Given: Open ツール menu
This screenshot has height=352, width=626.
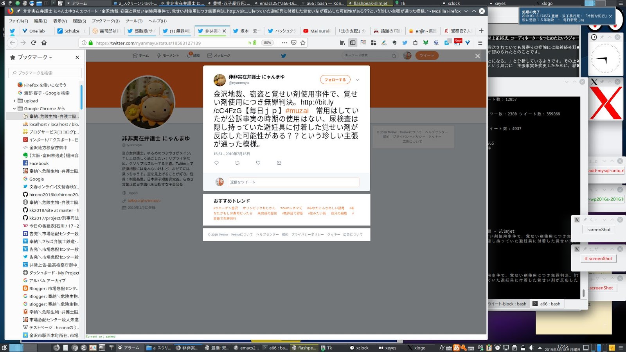Looking at the screenshot, I should [134, 21].
